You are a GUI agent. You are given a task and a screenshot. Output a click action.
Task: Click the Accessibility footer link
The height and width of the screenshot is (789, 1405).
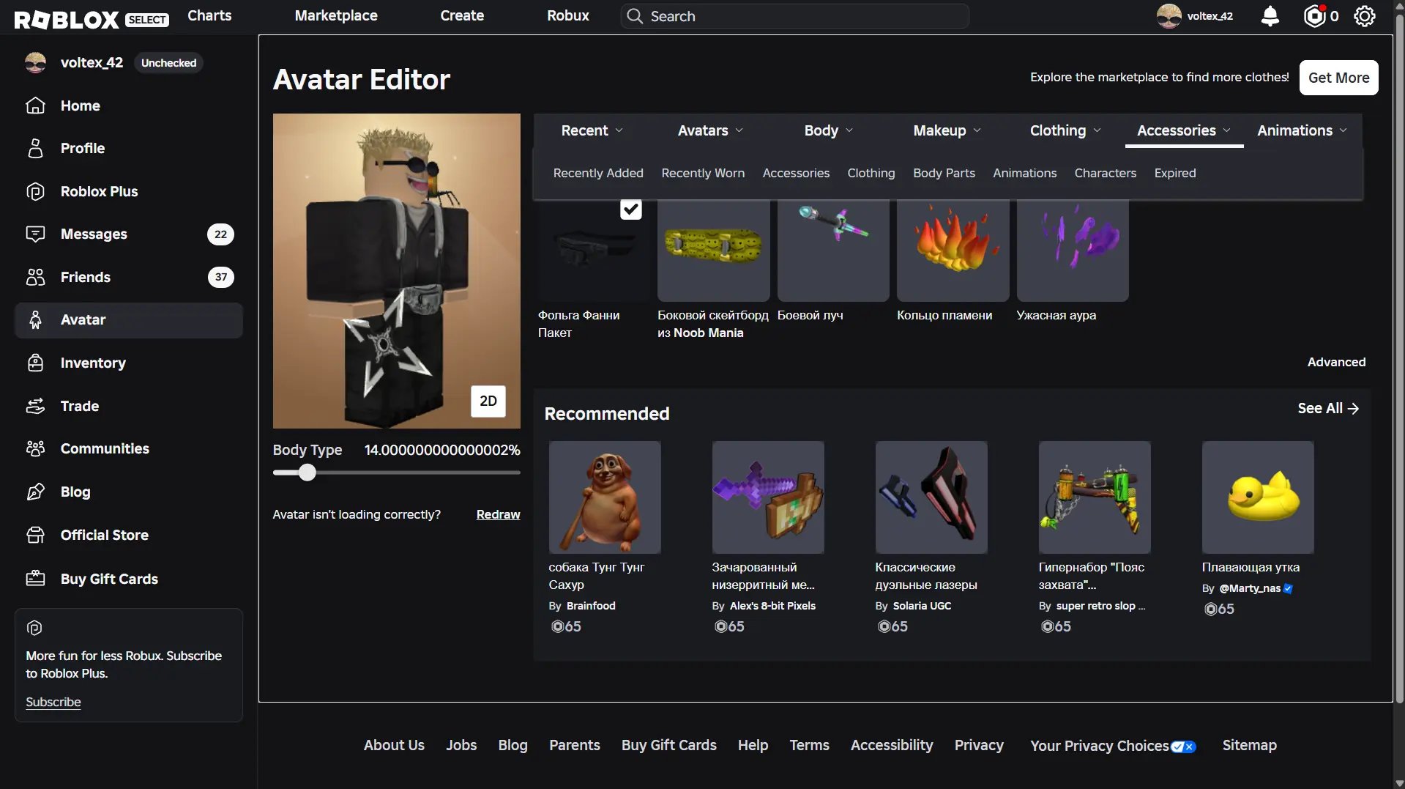tap(892, 745)
